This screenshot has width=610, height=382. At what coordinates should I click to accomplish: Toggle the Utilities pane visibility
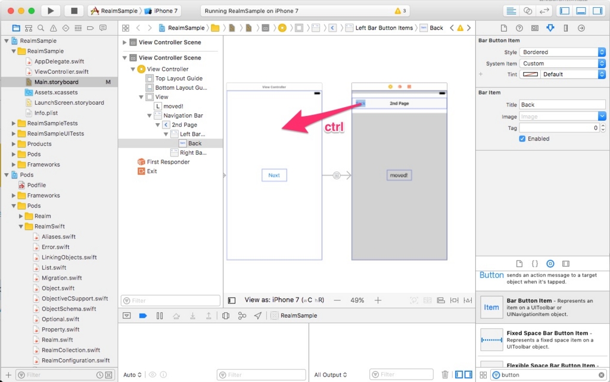(597, 11)
